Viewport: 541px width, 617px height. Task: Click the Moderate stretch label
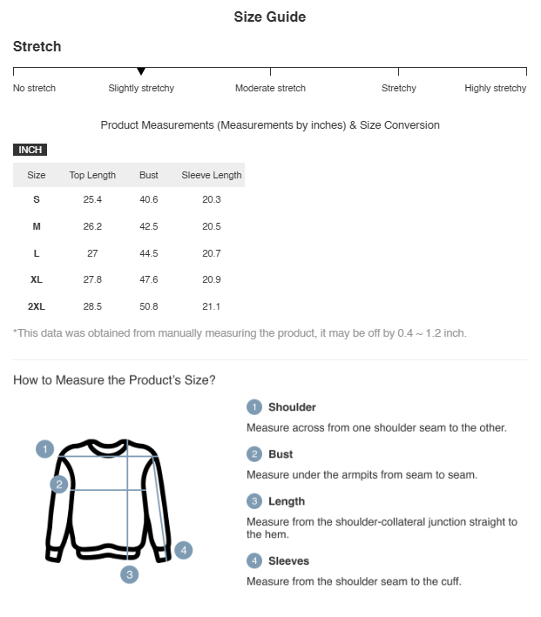pos(270,88)
